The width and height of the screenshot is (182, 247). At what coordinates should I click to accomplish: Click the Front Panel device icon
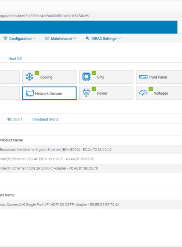click(143, 77)
